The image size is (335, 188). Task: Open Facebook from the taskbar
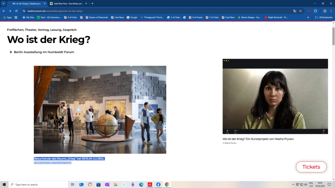pos(158,184)
